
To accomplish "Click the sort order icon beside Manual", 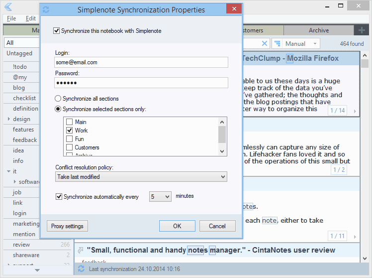I will (278, 44).
